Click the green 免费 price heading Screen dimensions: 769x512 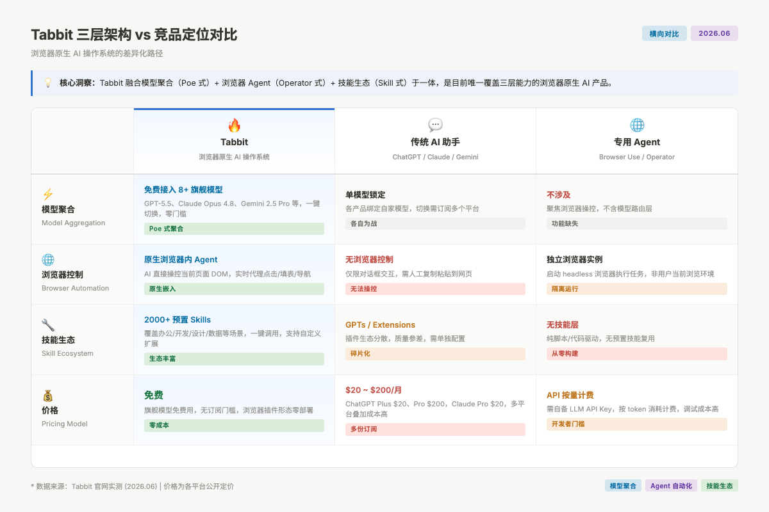(x=154, y=396)
